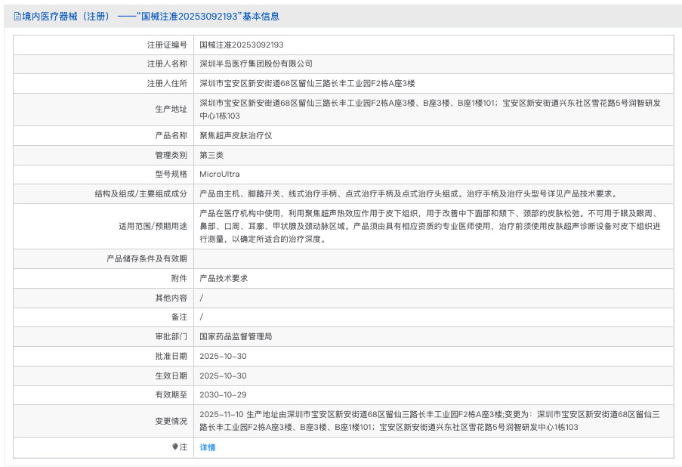The height and width of the screenshot is (467, 682).
Task: Click the lightbulb icon next to 注
Action: point(174,447)
